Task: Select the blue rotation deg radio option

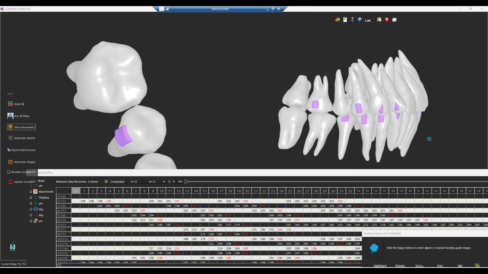Action: [x=30, y=209]
